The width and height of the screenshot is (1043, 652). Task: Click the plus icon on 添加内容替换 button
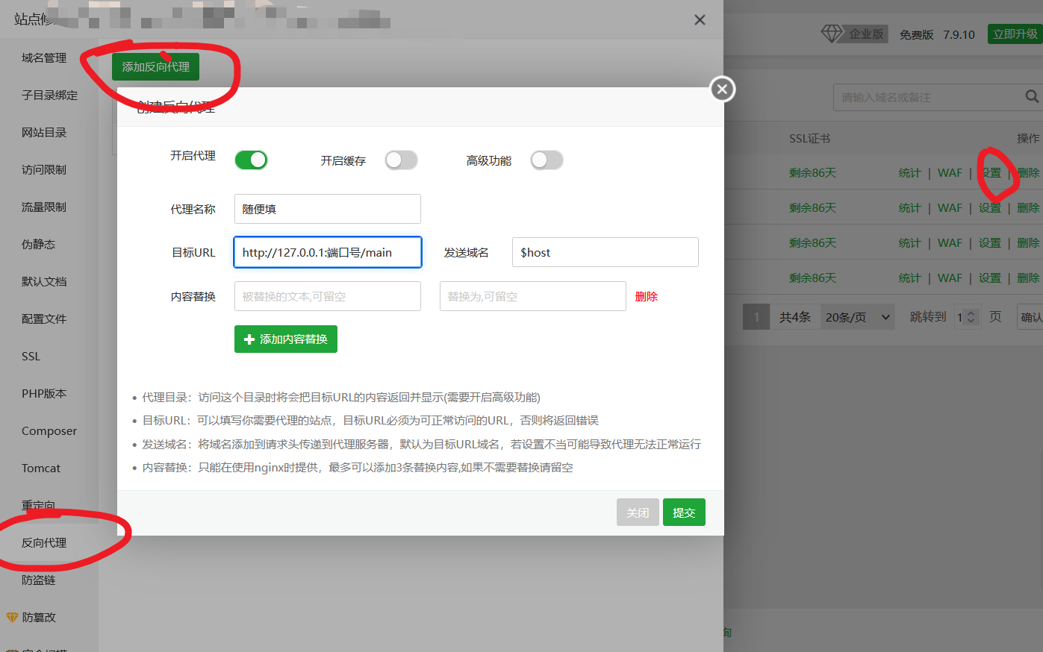(x=249, y=339)
